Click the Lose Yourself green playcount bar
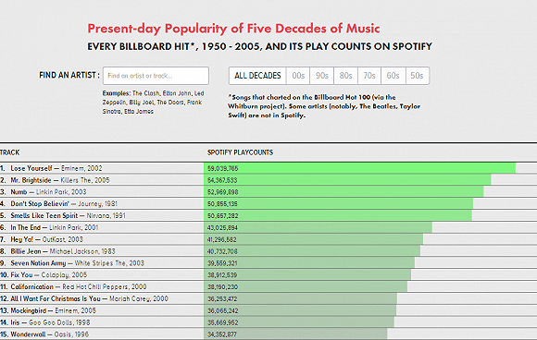The height and width of the screenshot is (340, 537). pyautogui.click(x=359, y=168)
